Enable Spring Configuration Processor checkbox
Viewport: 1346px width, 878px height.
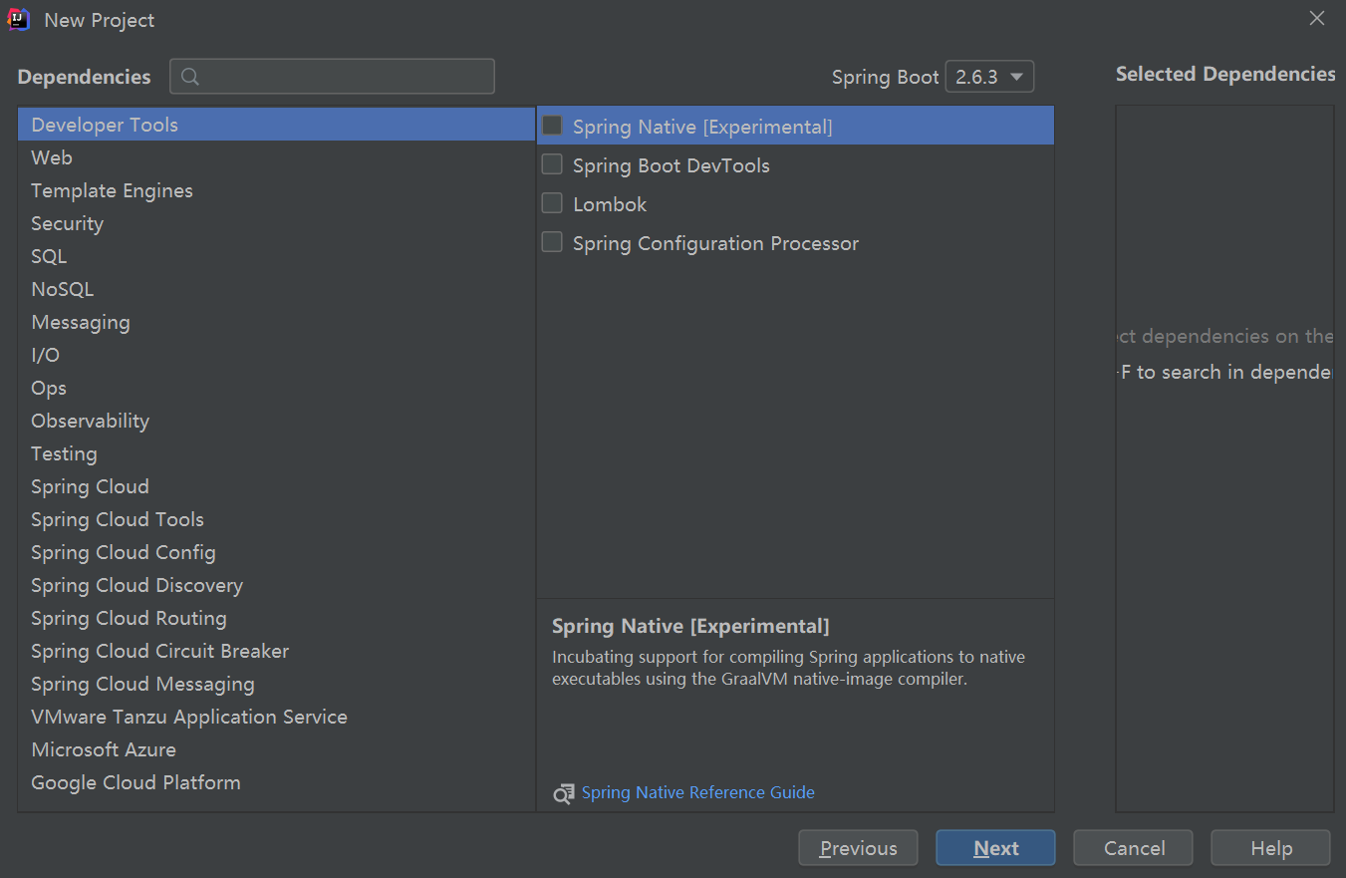pyautogui.click(x=552, y=242)
